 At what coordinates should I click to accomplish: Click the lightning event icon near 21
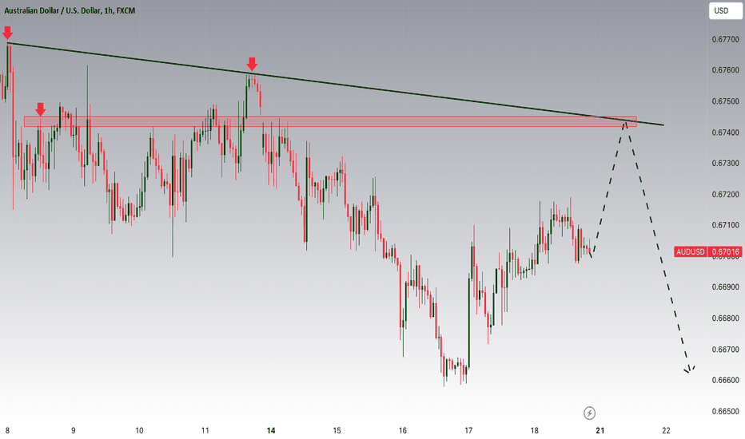coord(589,413)
